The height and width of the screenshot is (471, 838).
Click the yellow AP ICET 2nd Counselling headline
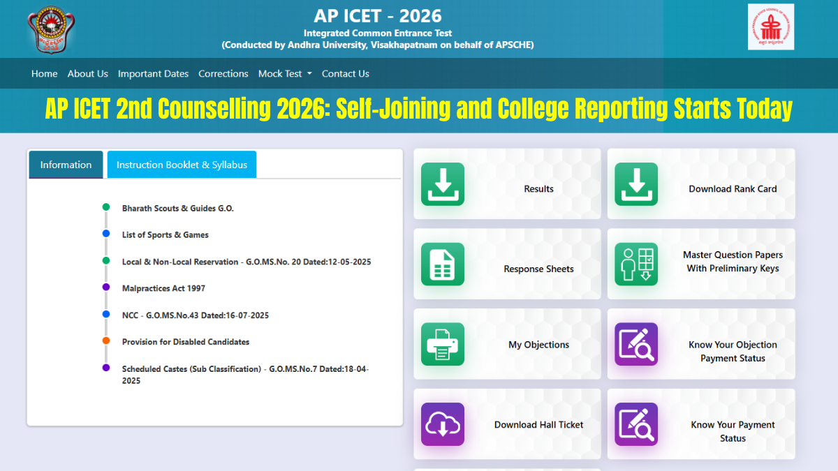(x=419, y=110)
